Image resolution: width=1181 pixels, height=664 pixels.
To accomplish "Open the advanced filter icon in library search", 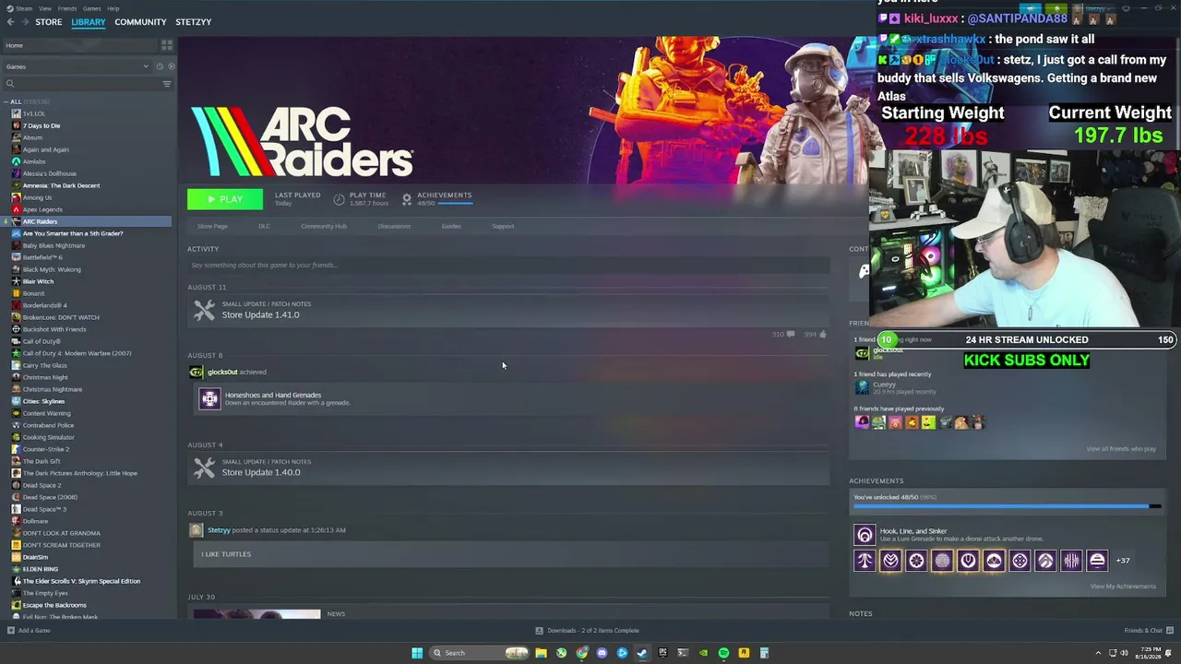I will [167, 84].
